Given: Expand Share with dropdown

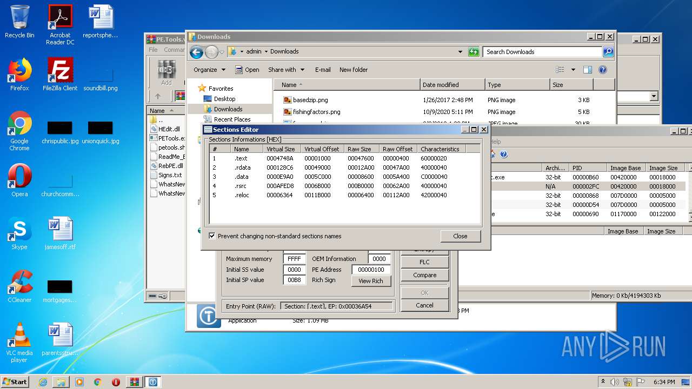Looking at the screenshot, I should tap(287, 70).
